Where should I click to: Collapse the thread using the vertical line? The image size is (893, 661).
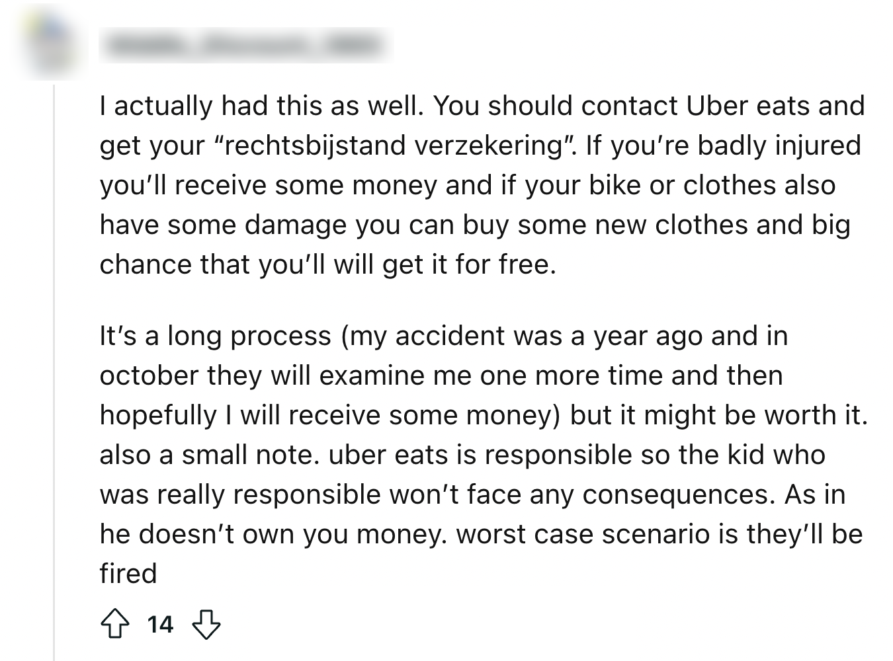[54, 370]
